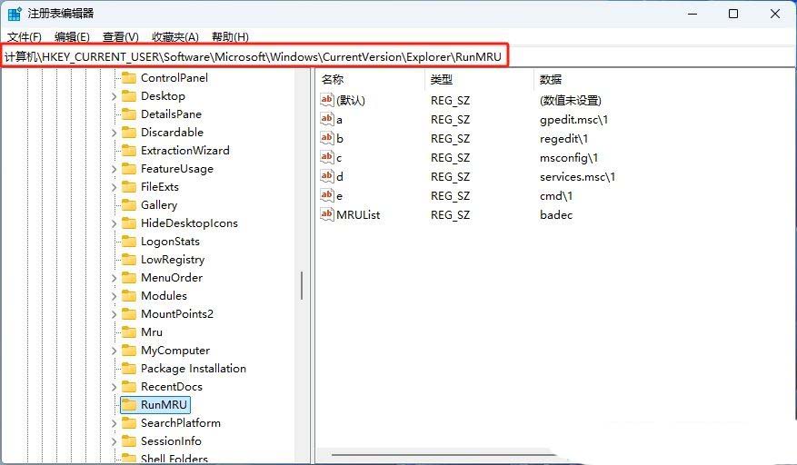Expand the FeatureUsage key arrow

pyautogui.click(x=115, y=169)
